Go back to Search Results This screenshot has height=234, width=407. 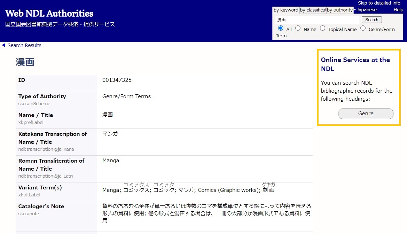[x=24, y=46]
